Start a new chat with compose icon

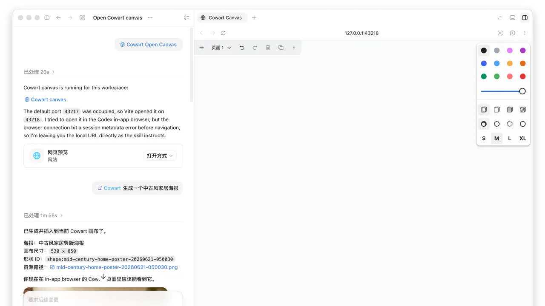tap(83, 18)
